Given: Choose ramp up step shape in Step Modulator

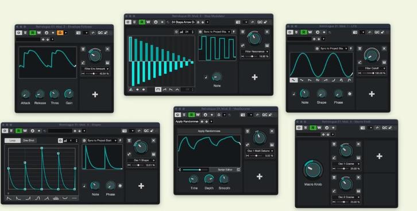Looking at the screenshot, I should (x=165, y=89).
